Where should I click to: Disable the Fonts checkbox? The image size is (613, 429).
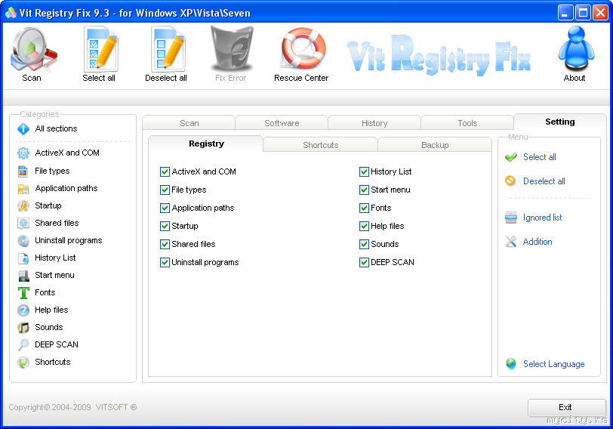(x=364, y=208)
